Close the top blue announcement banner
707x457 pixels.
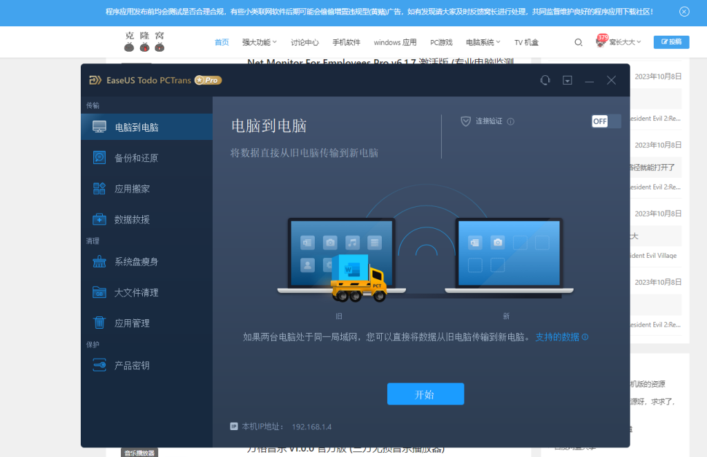pos(684,12)
